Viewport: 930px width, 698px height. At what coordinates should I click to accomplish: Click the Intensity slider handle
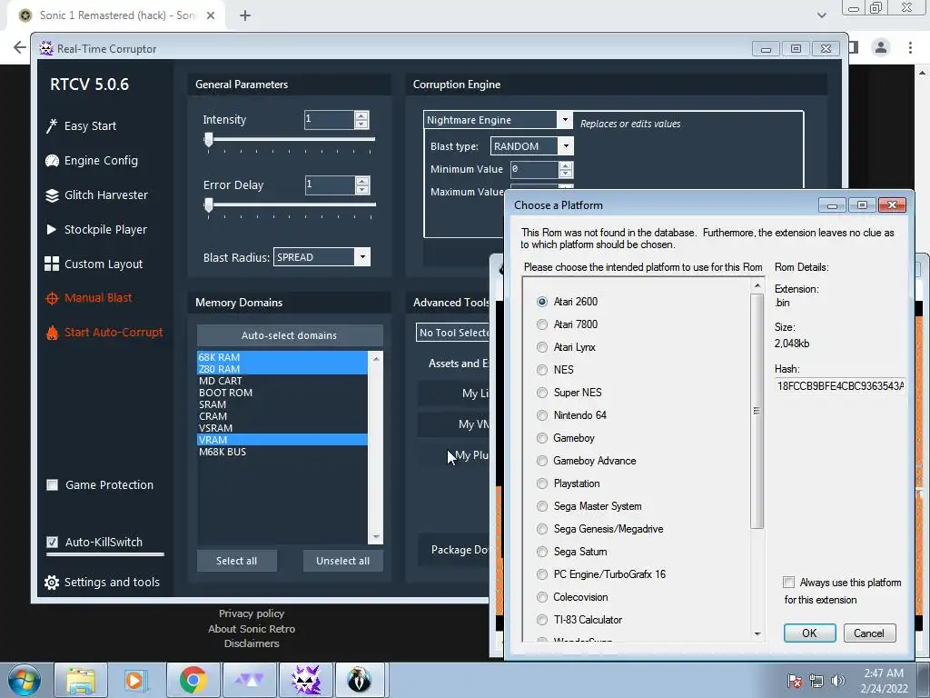click(x=208, y=140)
